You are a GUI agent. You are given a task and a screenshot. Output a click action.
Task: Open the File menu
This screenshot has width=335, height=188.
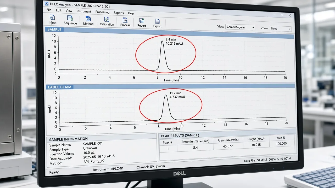[x=49, y=10]
